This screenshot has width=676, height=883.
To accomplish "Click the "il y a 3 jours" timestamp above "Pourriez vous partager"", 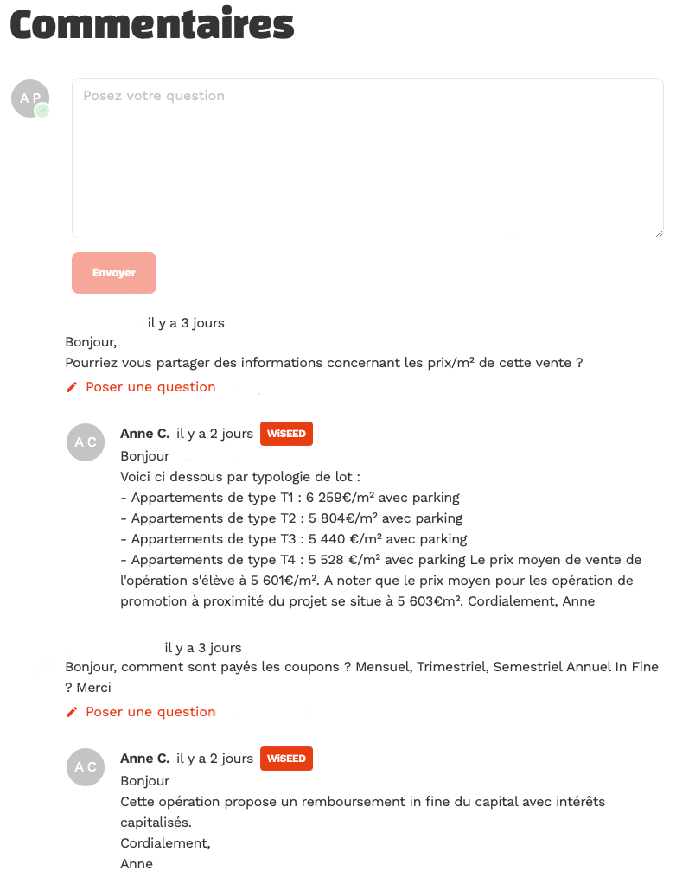I will [186, 323].
